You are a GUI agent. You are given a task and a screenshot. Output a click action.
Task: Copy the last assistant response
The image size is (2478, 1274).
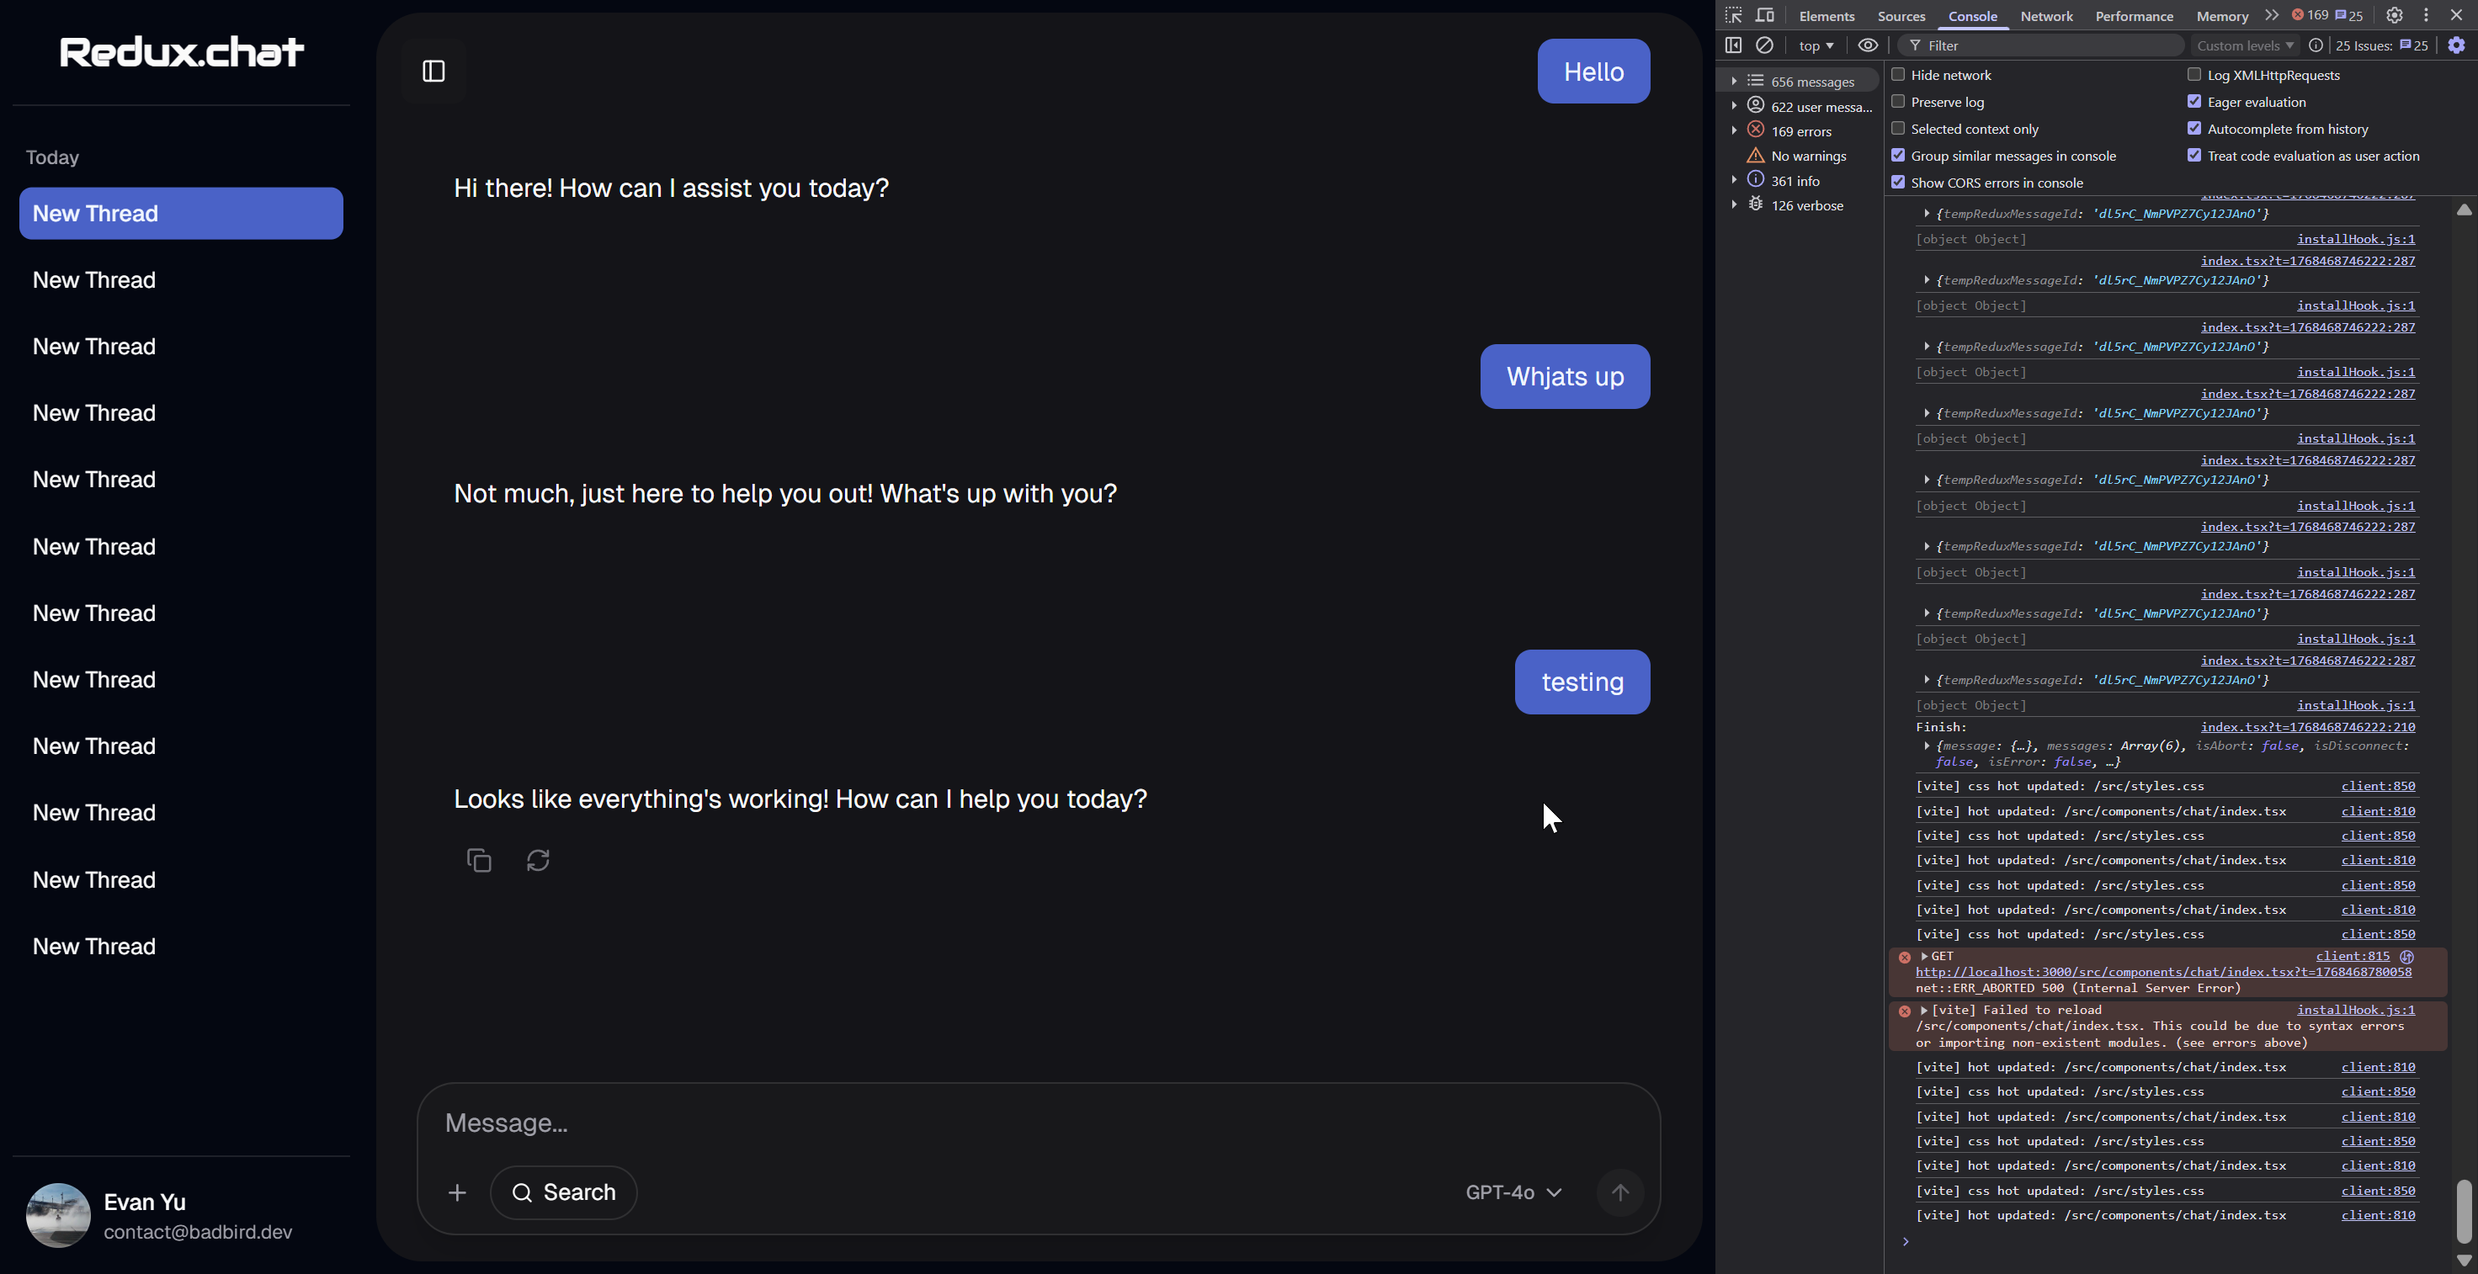point(479,861)
